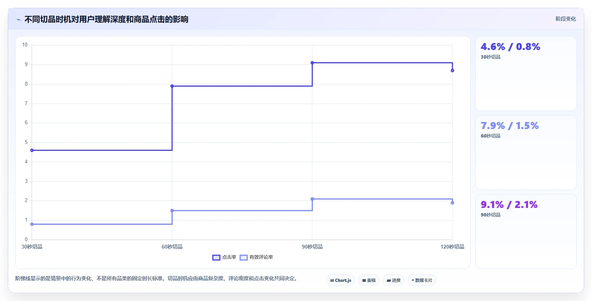Select 点击率 data point at 60秒切品
The height and width of the screenshot is (301, 592).
172,86
